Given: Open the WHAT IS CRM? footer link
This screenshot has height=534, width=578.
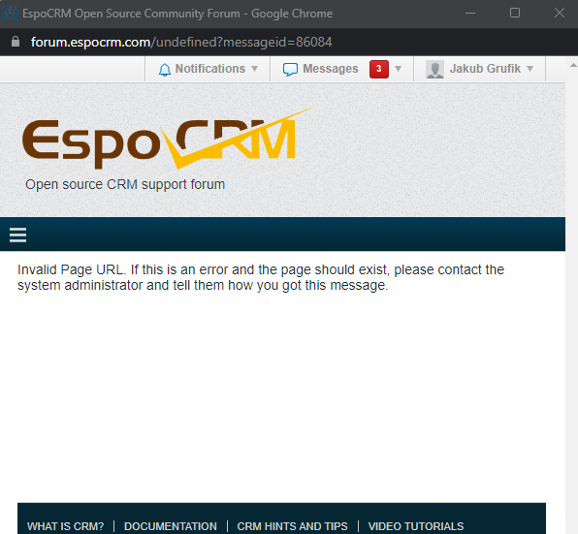Looking at the screenshot, I should [66, 526].
